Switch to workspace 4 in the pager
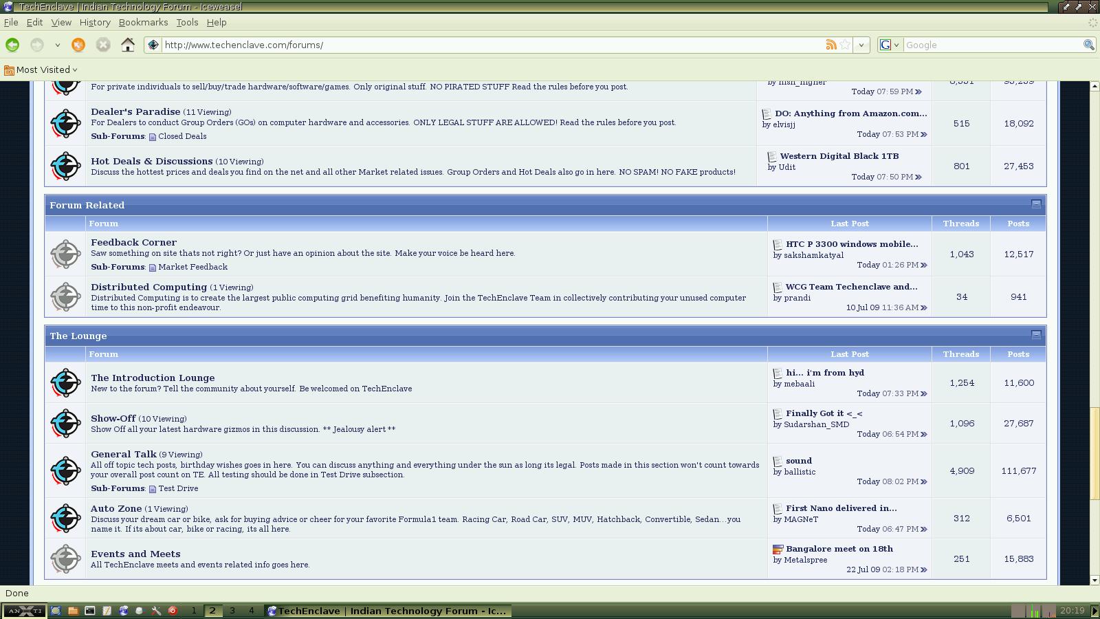The height and width of the screenshot is (619, 1100). coord(252,611)
